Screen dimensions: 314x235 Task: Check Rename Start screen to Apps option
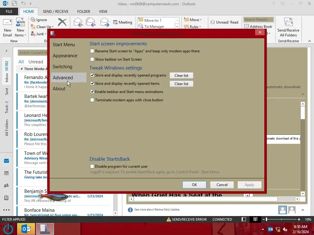[x=92, y=51]
